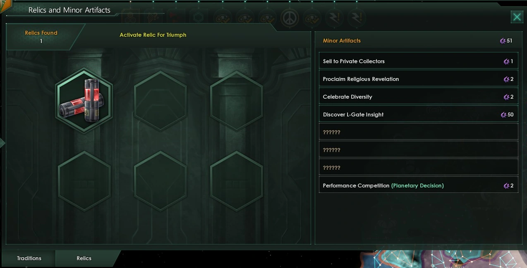Choose Sell to Private Collectors

(418, 61)
